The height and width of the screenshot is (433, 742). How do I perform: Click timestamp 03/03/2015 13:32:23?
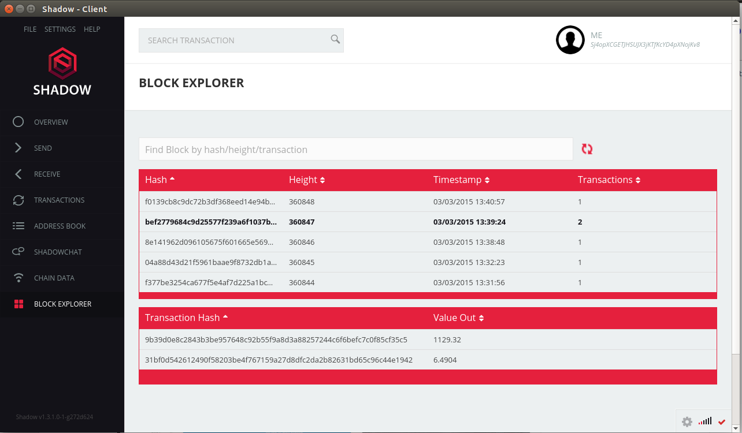tap(469, 262)
